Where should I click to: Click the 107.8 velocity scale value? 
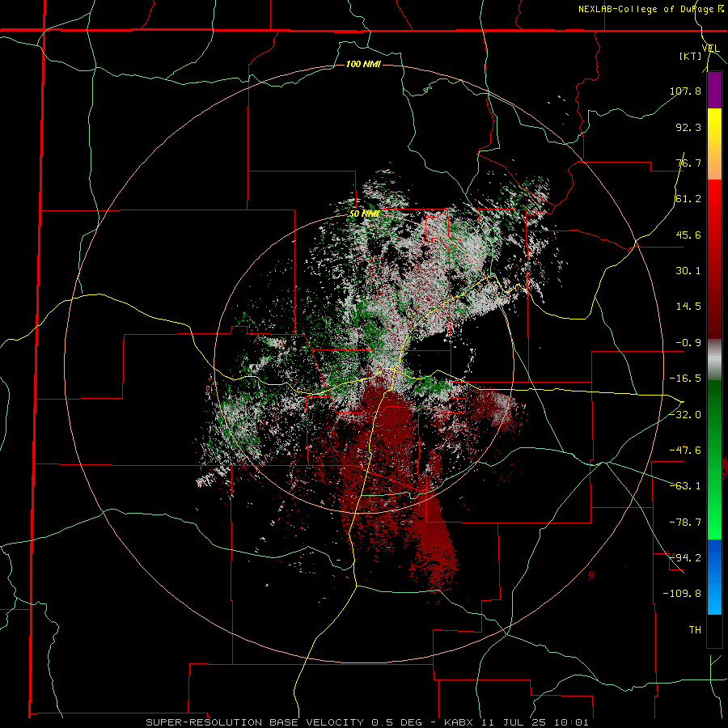(x=685, y=91)
